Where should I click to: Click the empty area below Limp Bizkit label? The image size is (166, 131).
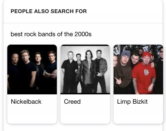tap(138, 114)
